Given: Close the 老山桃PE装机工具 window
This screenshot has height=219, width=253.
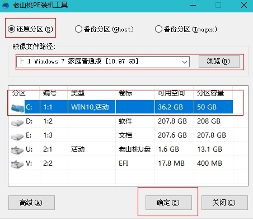Looking at the screenshot, I should point(244,5).
